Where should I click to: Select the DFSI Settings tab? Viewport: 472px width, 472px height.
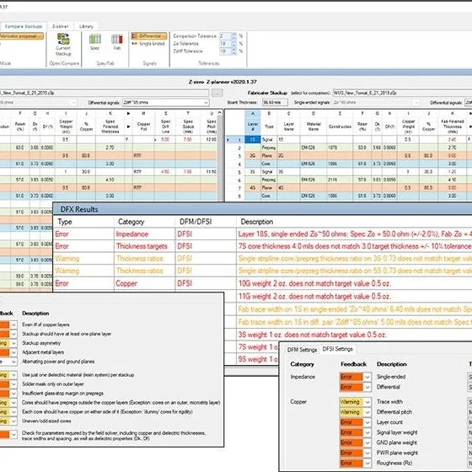click(337, 349)
